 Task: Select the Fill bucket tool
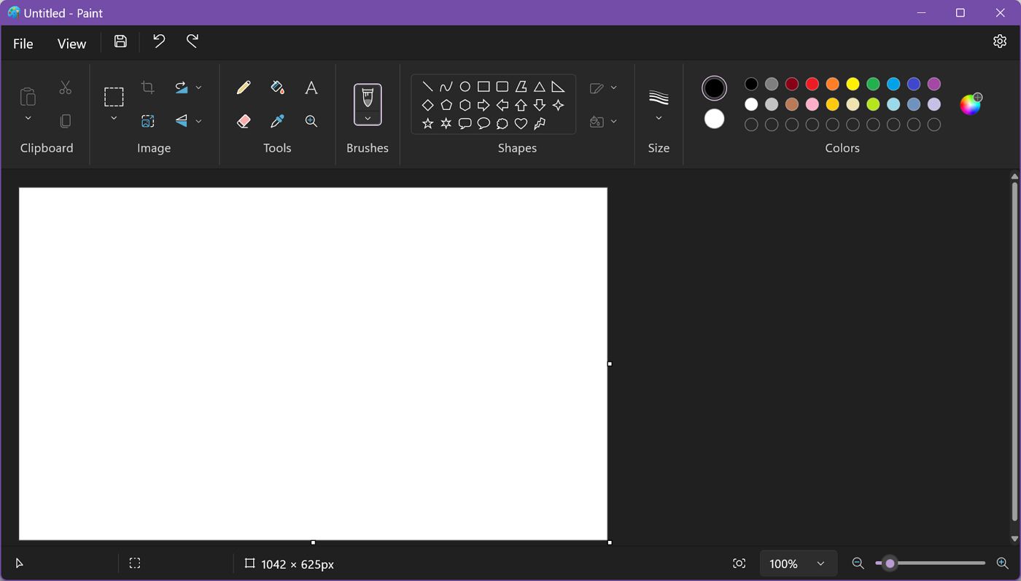coord(277,87)
